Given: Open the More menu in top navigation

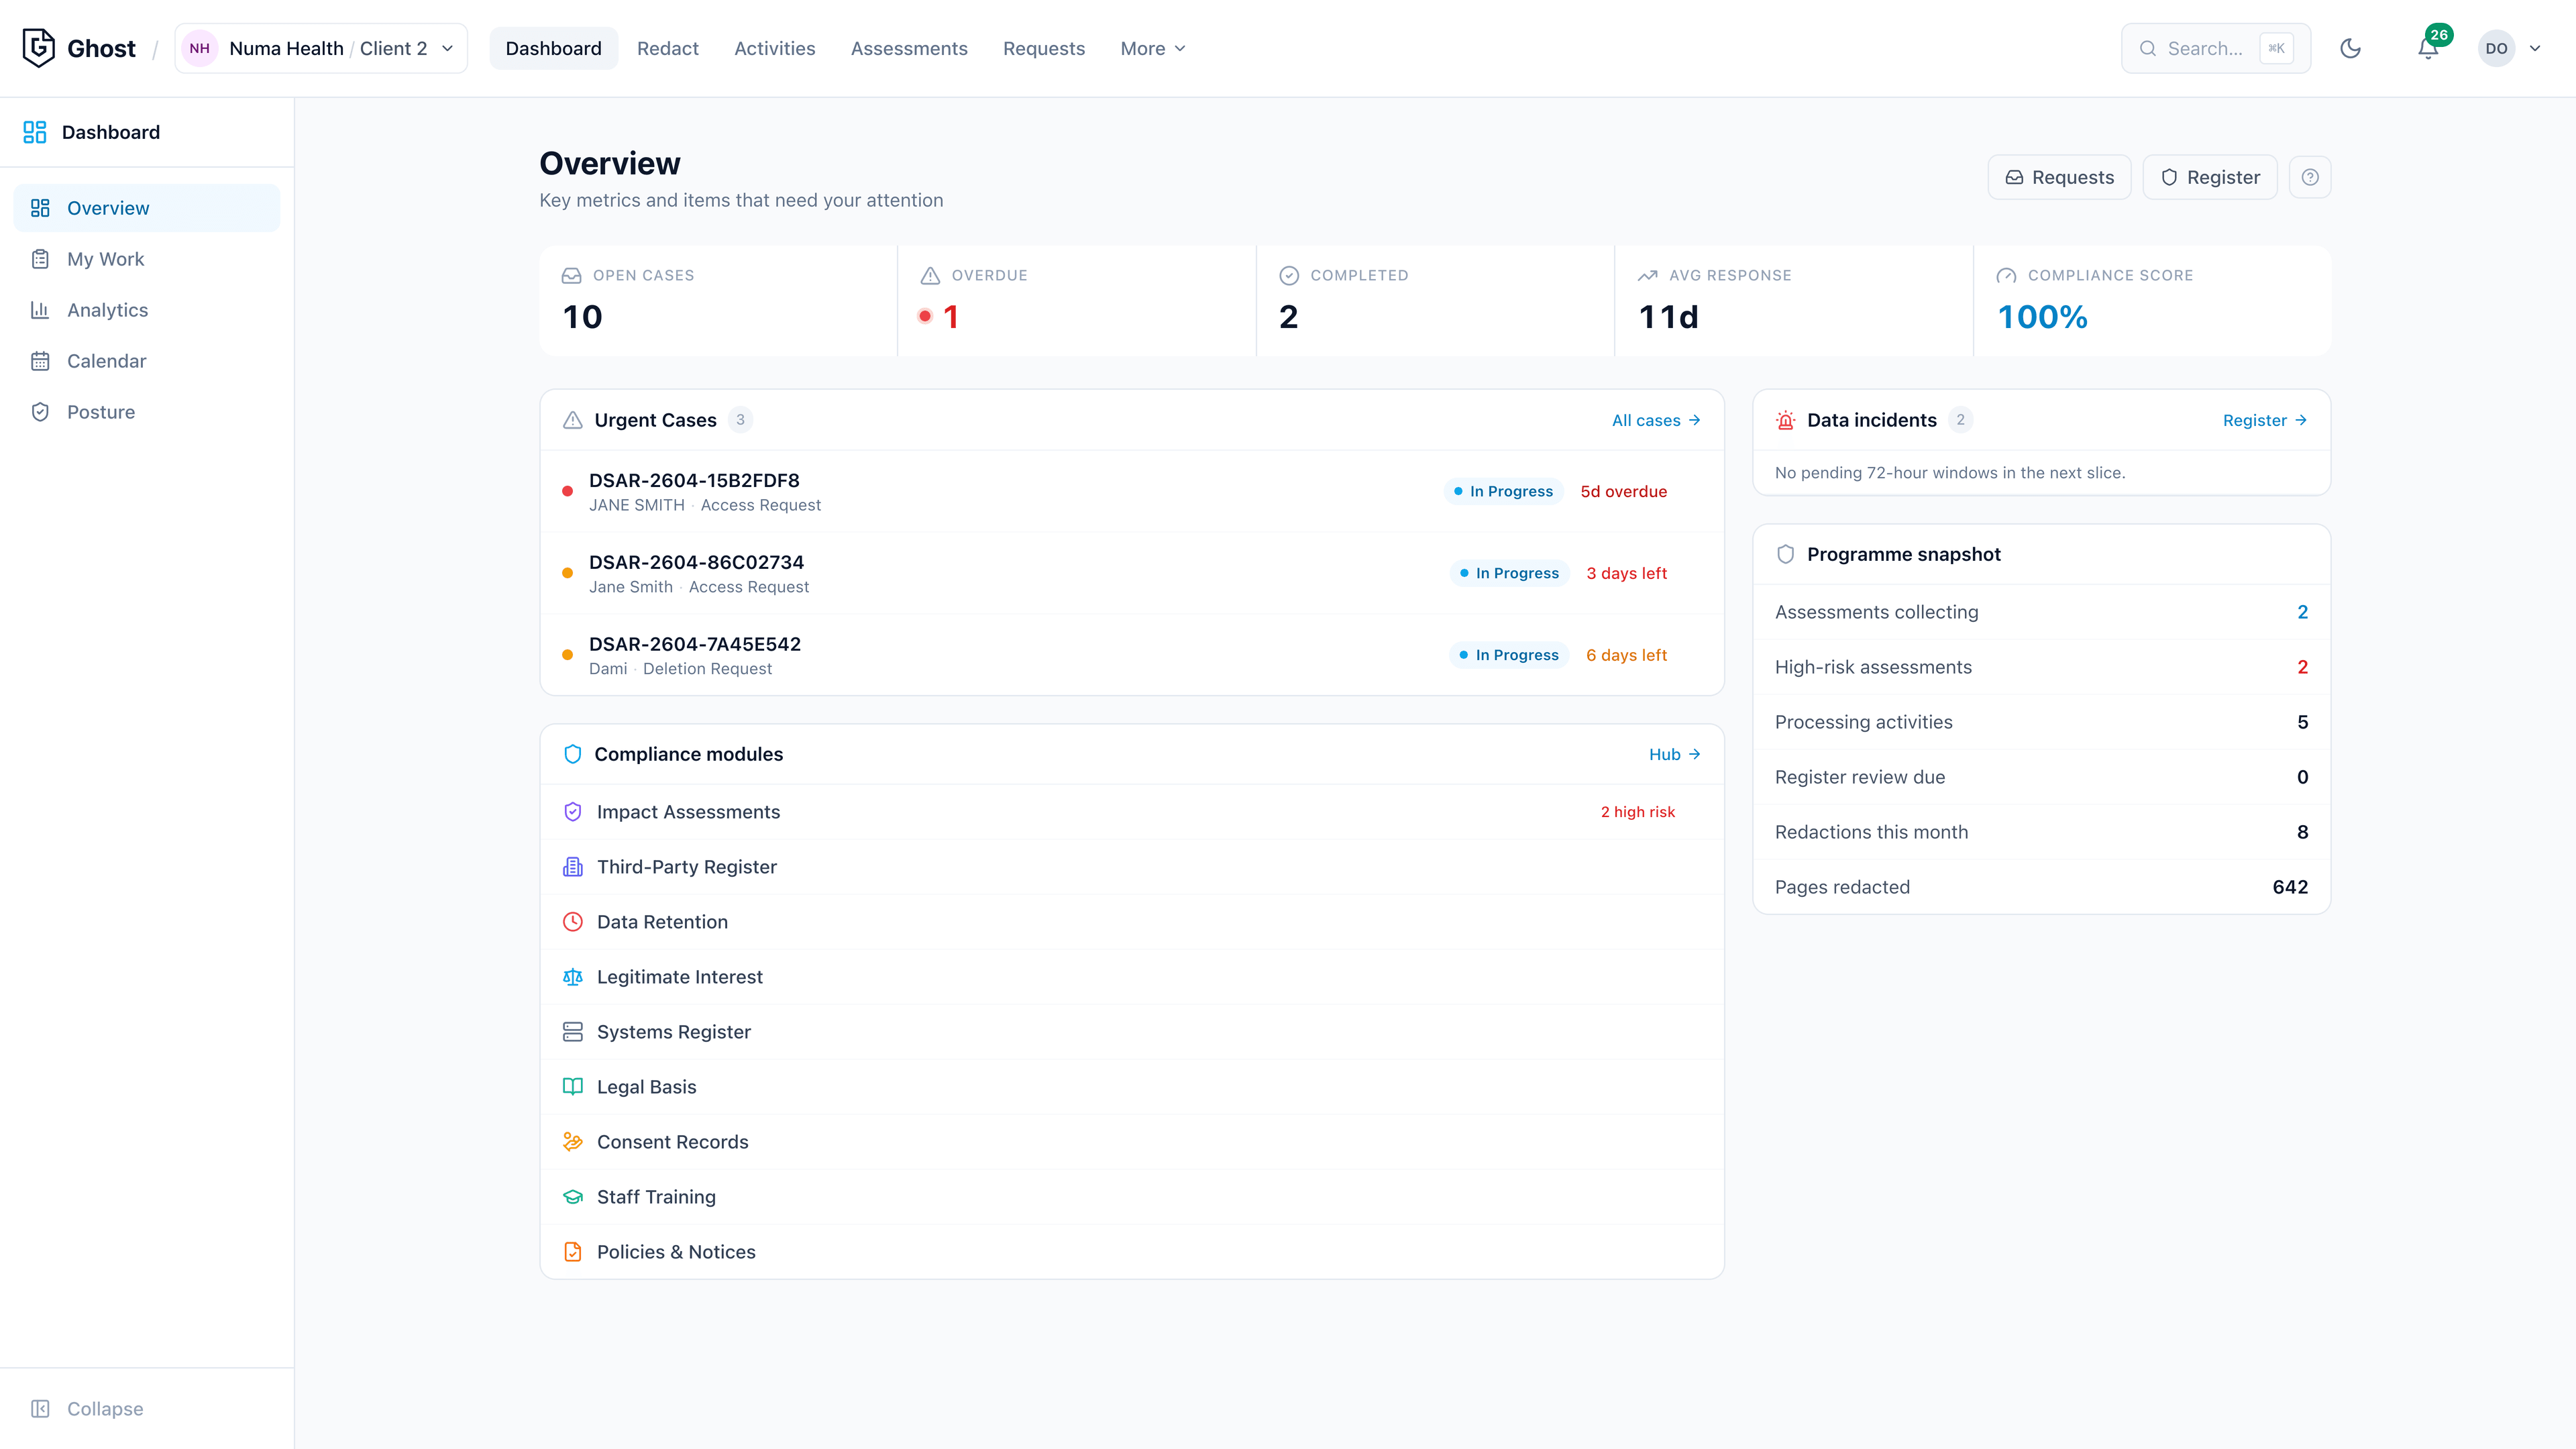Looking at the screenshot, I should [1153, 48].
